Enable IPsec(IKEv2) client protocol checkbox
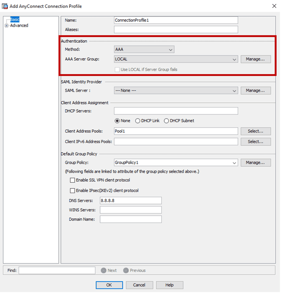The width and height of the screenshot is (281, 295). click(x=73, y=190)
